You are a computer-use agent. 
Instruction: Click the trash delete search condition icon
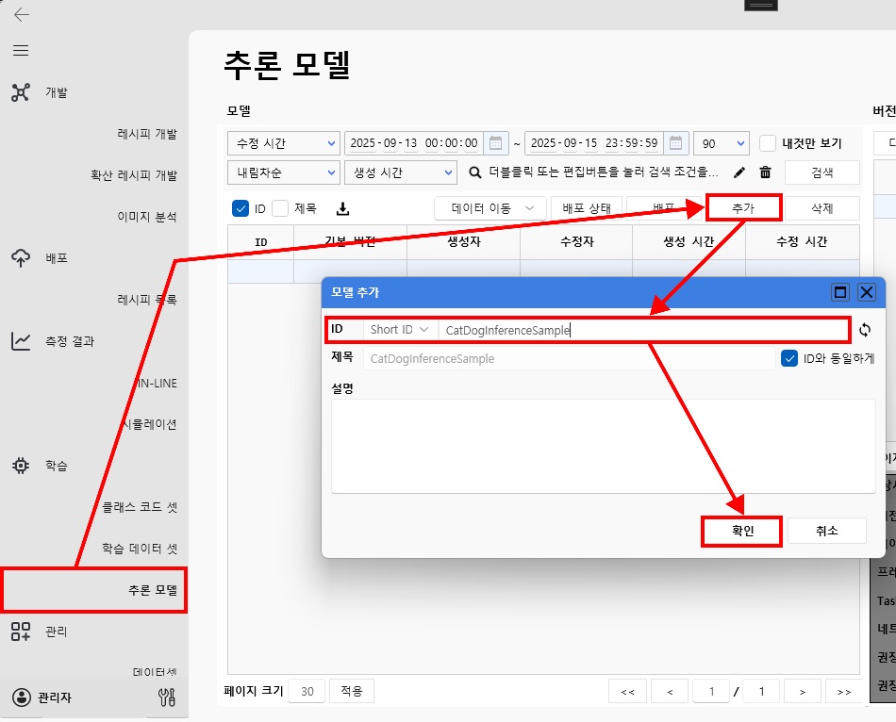(x=765, y=172)
